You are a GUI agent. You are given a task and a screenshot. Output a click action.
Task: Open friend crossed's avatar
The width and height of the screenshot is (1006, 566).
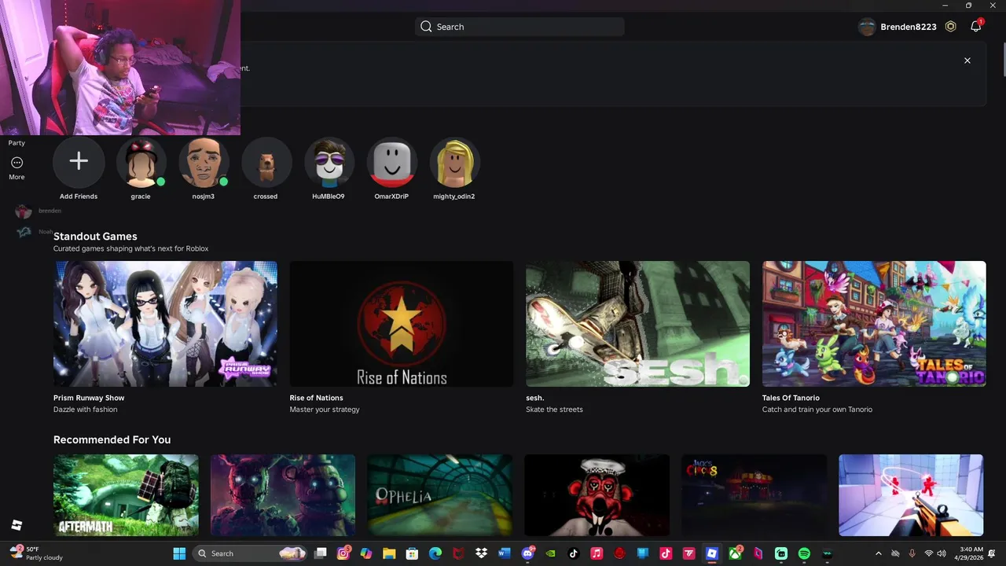click(x=266, y=162)
